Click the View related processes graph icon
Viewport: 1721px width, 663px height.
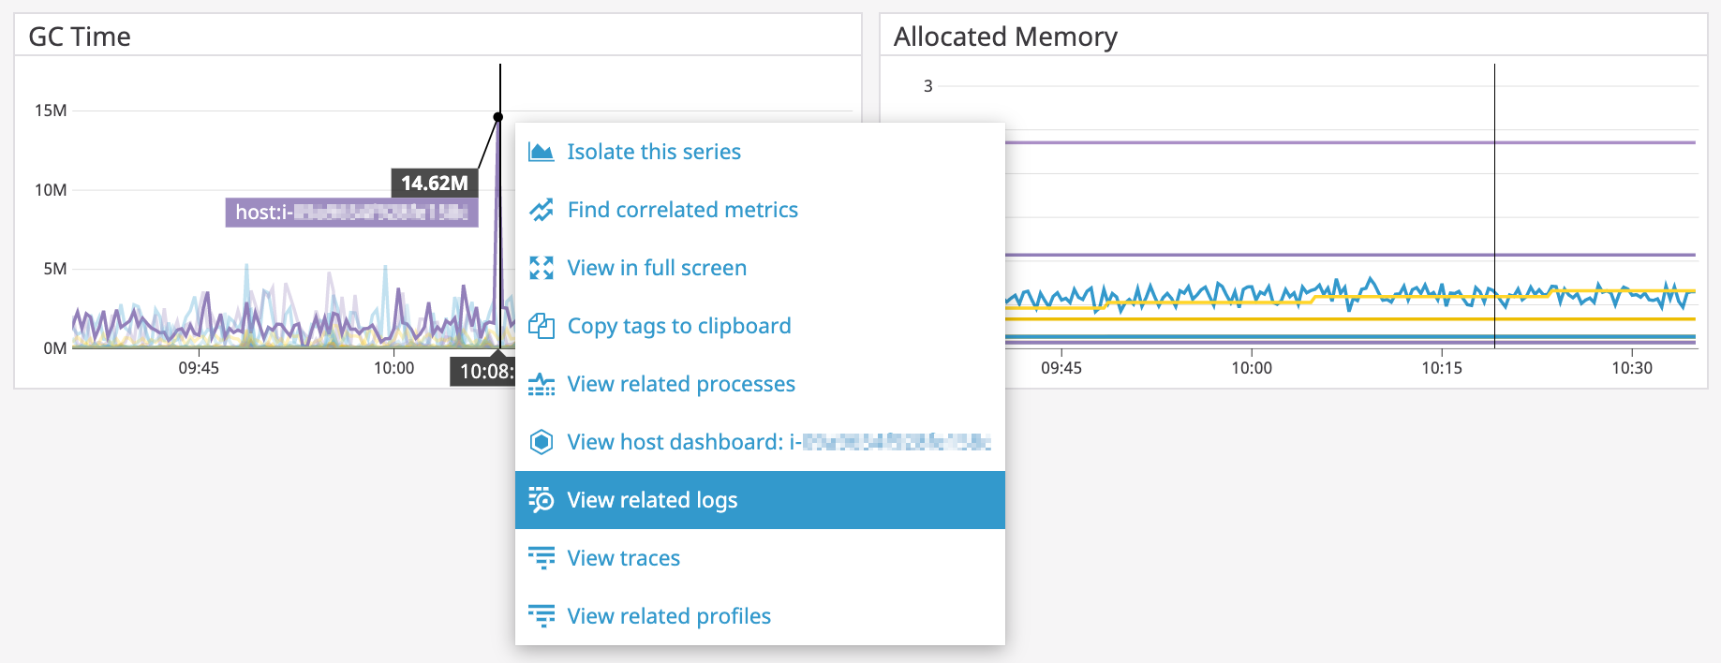[x=542, y=383]
